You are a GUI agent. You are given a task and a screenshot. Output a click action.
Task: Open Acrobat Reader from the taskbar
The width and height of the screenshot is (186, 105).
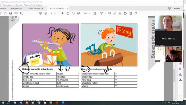tap(57, 103)
